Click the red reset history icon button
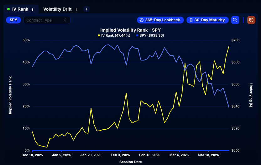This screenshot has width=261, height=165. pyautogui.click(x=251, y=20)
